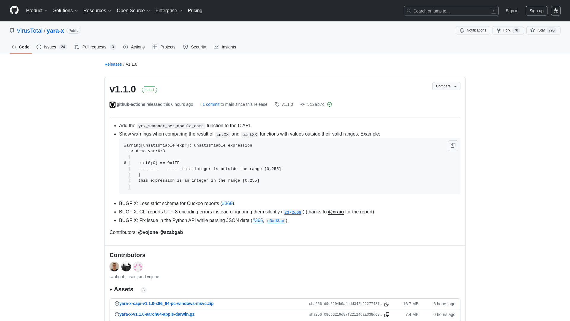570x321 pixels.
Task: Open commit c3ad3ac link
Action: pos(275,221)
